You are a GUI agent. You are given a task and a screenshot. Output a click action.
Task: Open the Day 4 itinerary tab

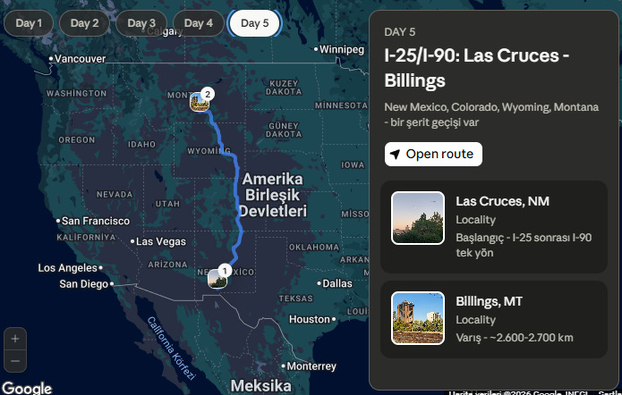coord(199,23)
